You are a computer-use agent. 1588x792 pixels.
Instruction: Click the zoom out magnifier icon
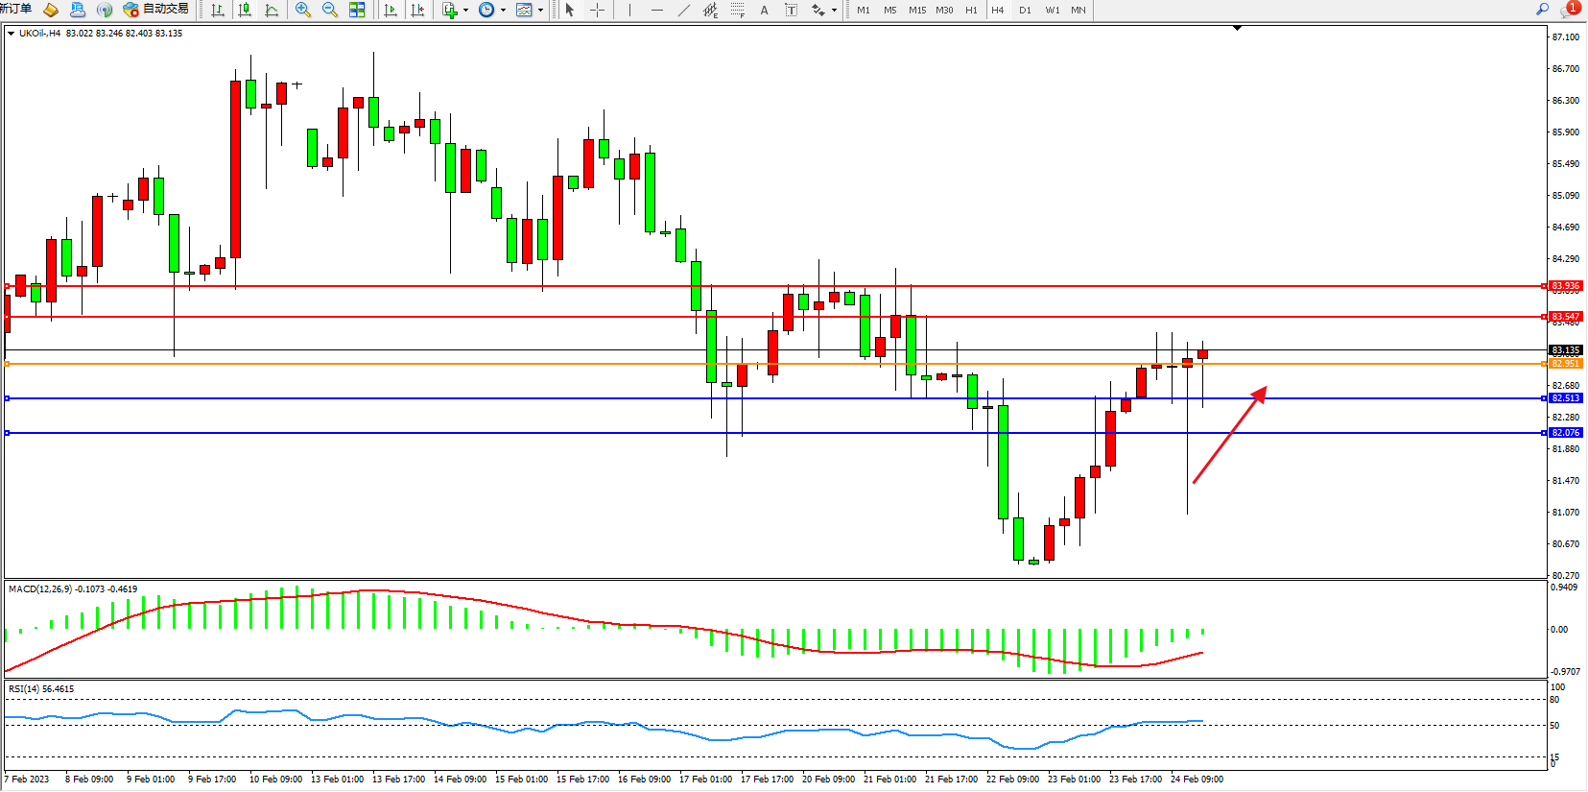(330, 10)
